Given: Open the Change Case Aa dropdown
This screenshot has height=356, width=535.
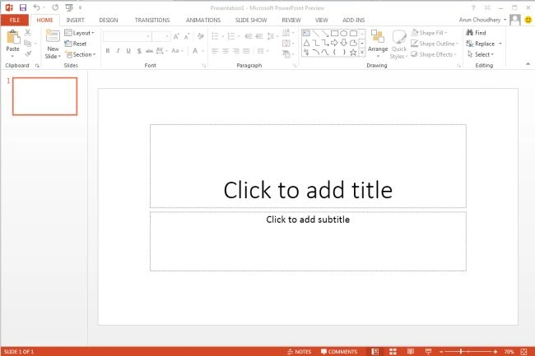Looking at the screenshot, I should pyautogui.click(x=177, y=51).
